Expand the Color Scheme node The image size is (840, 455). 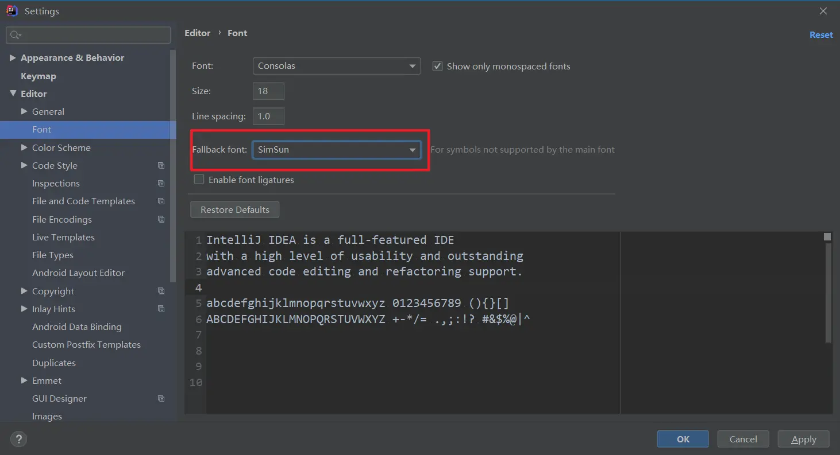24,147
